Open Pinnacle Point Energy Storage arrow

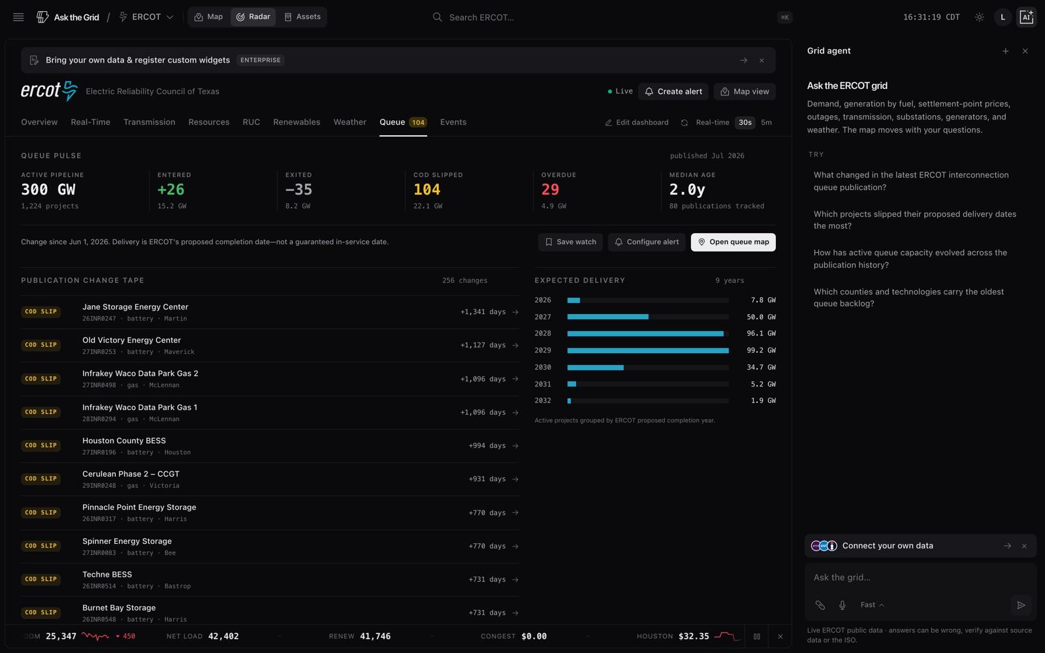tap(515, 513)
